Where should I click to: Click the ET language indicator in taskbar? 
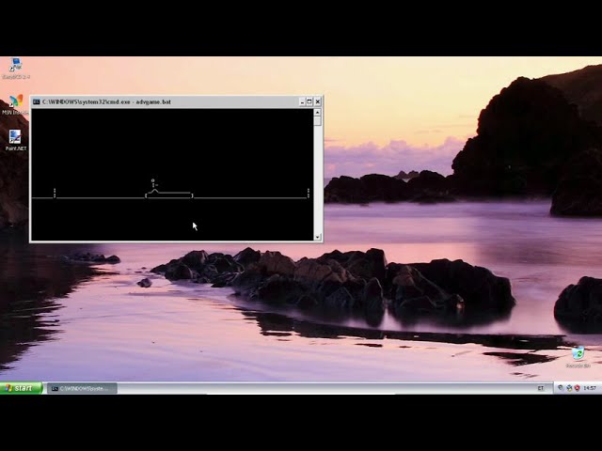pos(541,388)
